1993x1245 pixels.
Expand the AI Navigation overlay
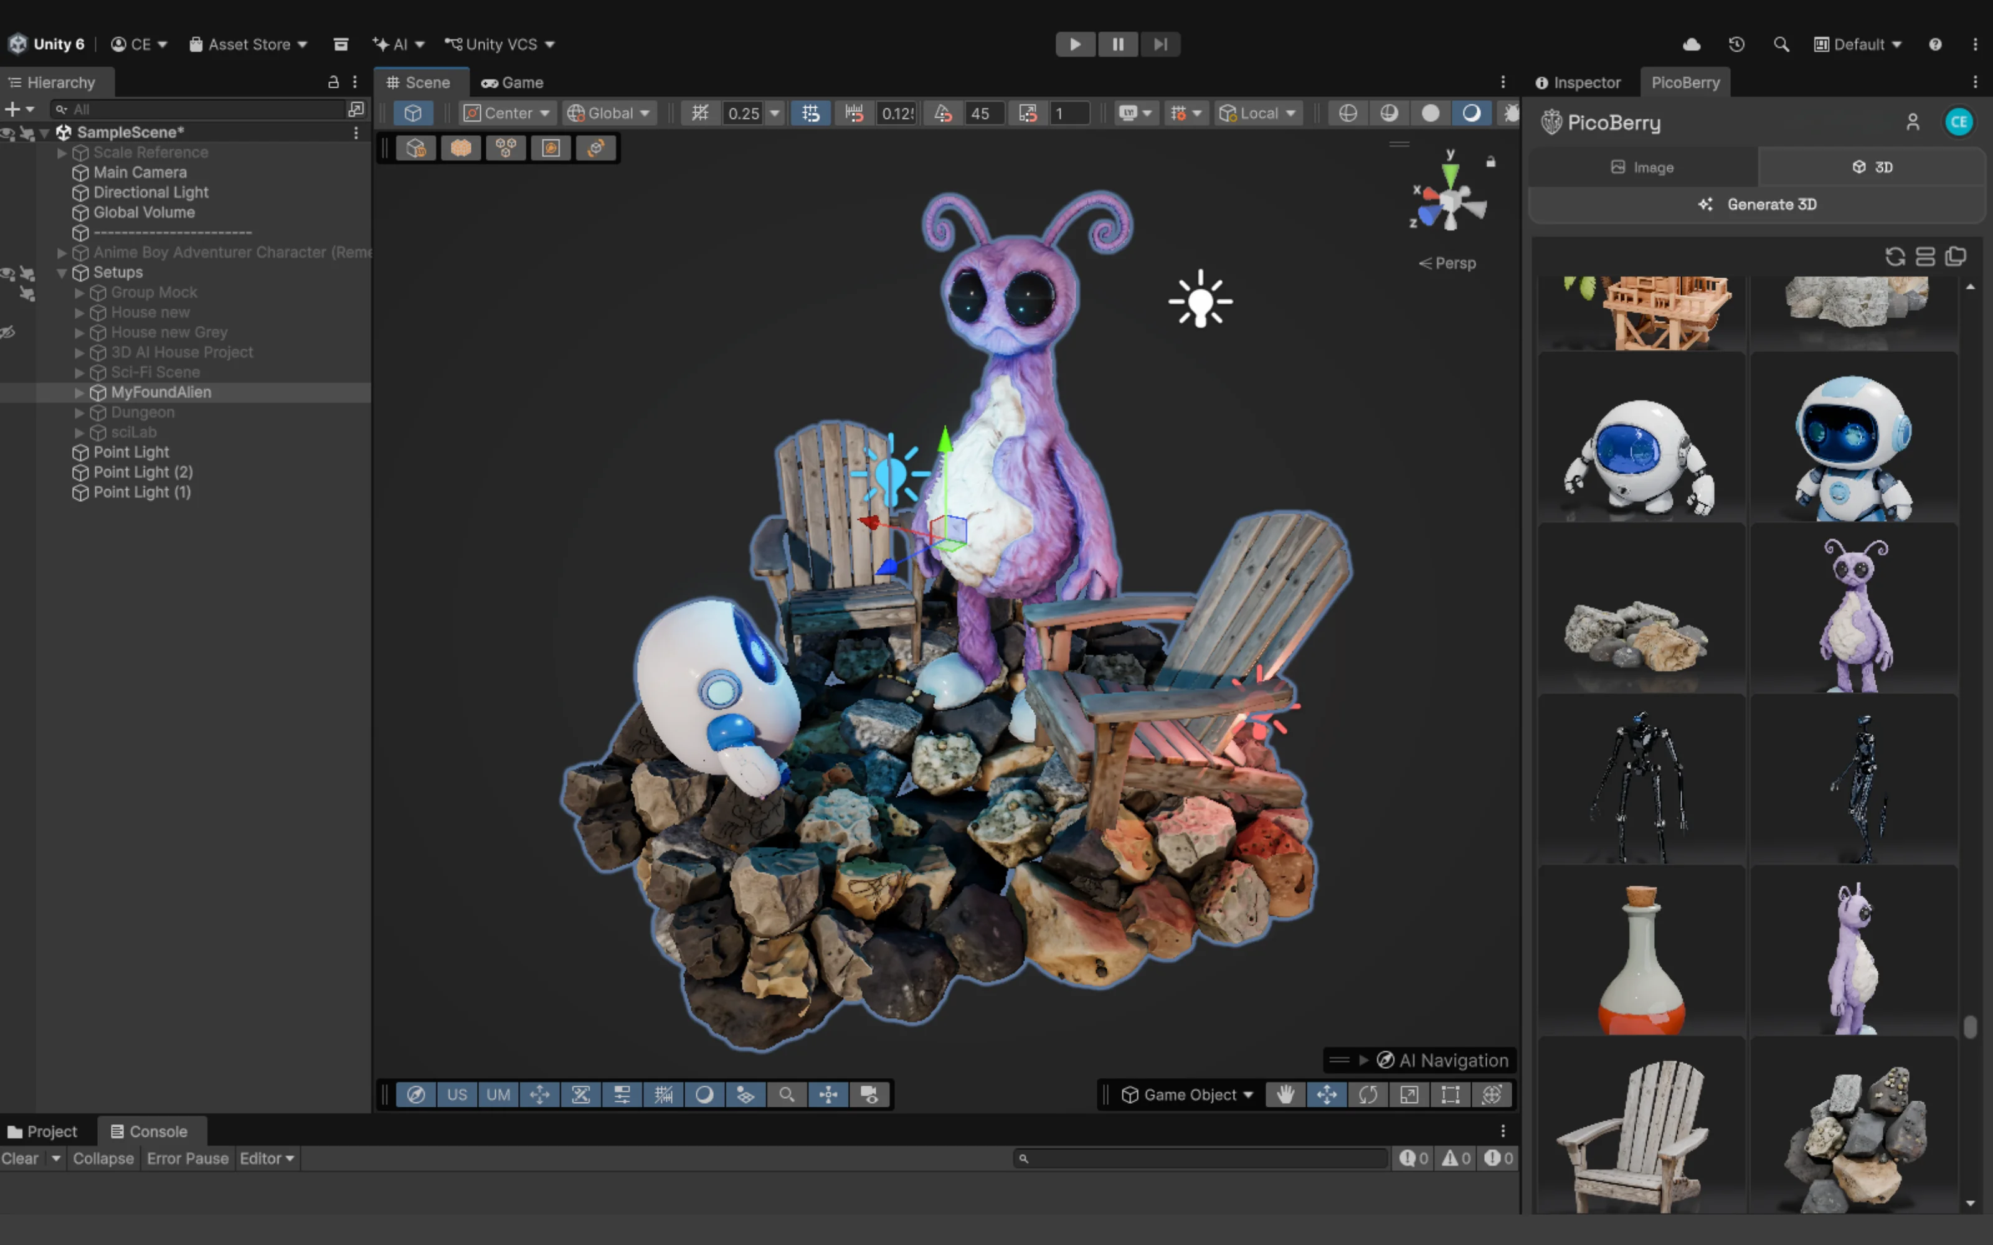click(1364, 1061)
